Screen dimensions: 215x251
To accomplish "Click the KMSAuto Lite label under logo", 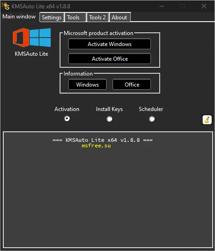I will pos(31,54).
